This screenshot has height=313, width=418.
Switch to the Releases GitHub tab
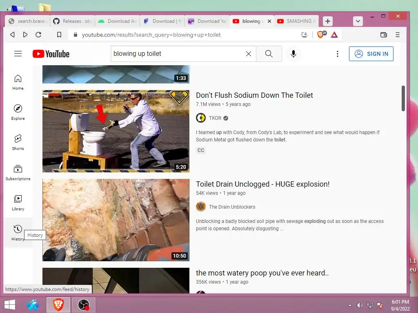tap(72, 21)
